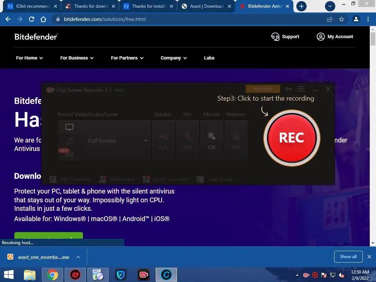Go forward in browser history
The image size is (376, 282).
click(x=20, y=19)
